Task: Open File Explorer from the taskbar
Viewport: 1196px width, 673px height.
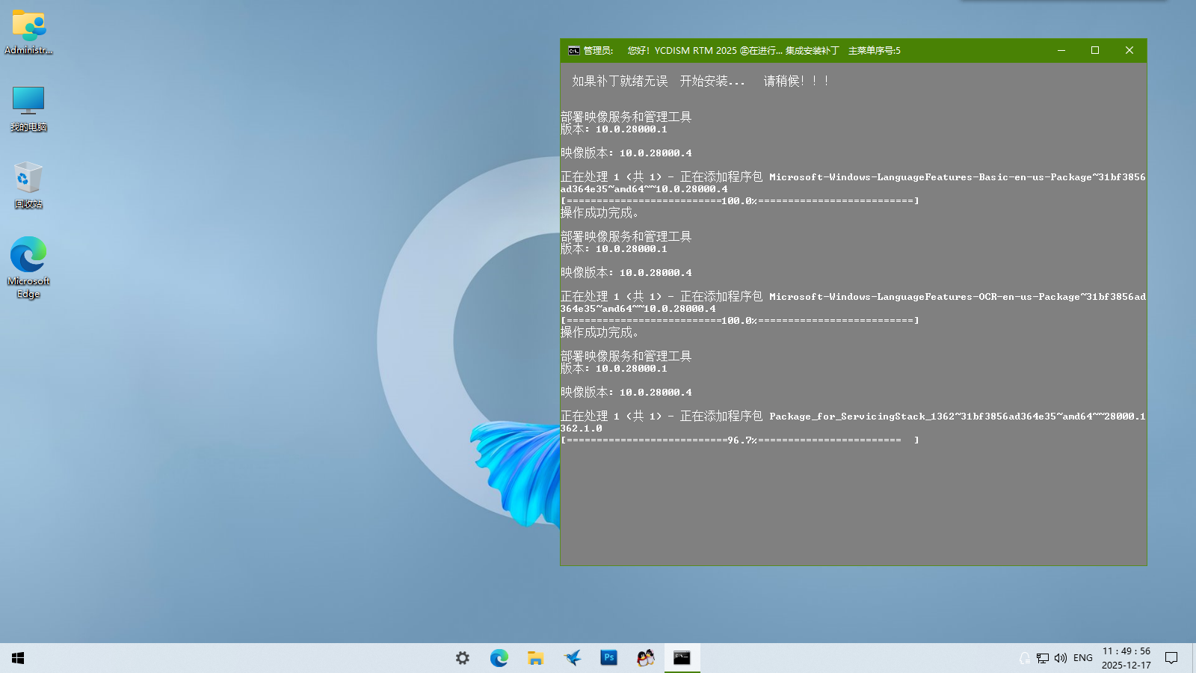Action: [x=535, y=658]
